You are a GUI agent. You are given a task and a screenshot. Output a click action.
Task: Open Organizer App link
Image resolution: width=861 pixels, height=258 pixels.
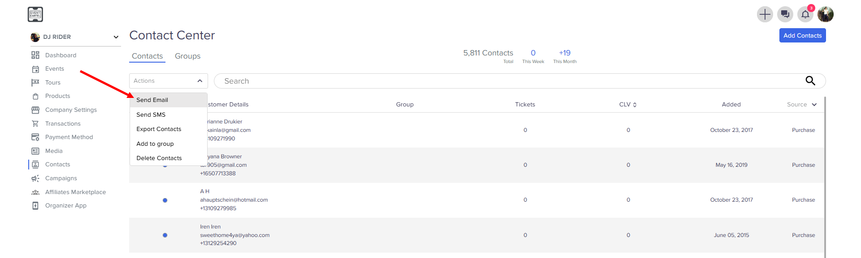tap(66, 206)
